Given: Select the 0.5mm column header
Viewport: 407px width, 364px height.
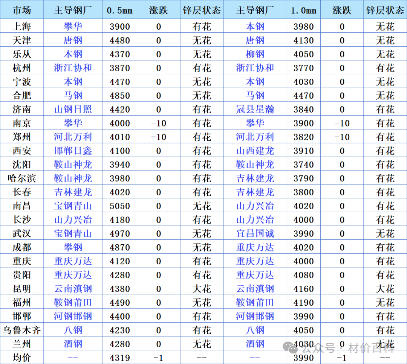Looking at the screenshot, I should tap(120, 10).
